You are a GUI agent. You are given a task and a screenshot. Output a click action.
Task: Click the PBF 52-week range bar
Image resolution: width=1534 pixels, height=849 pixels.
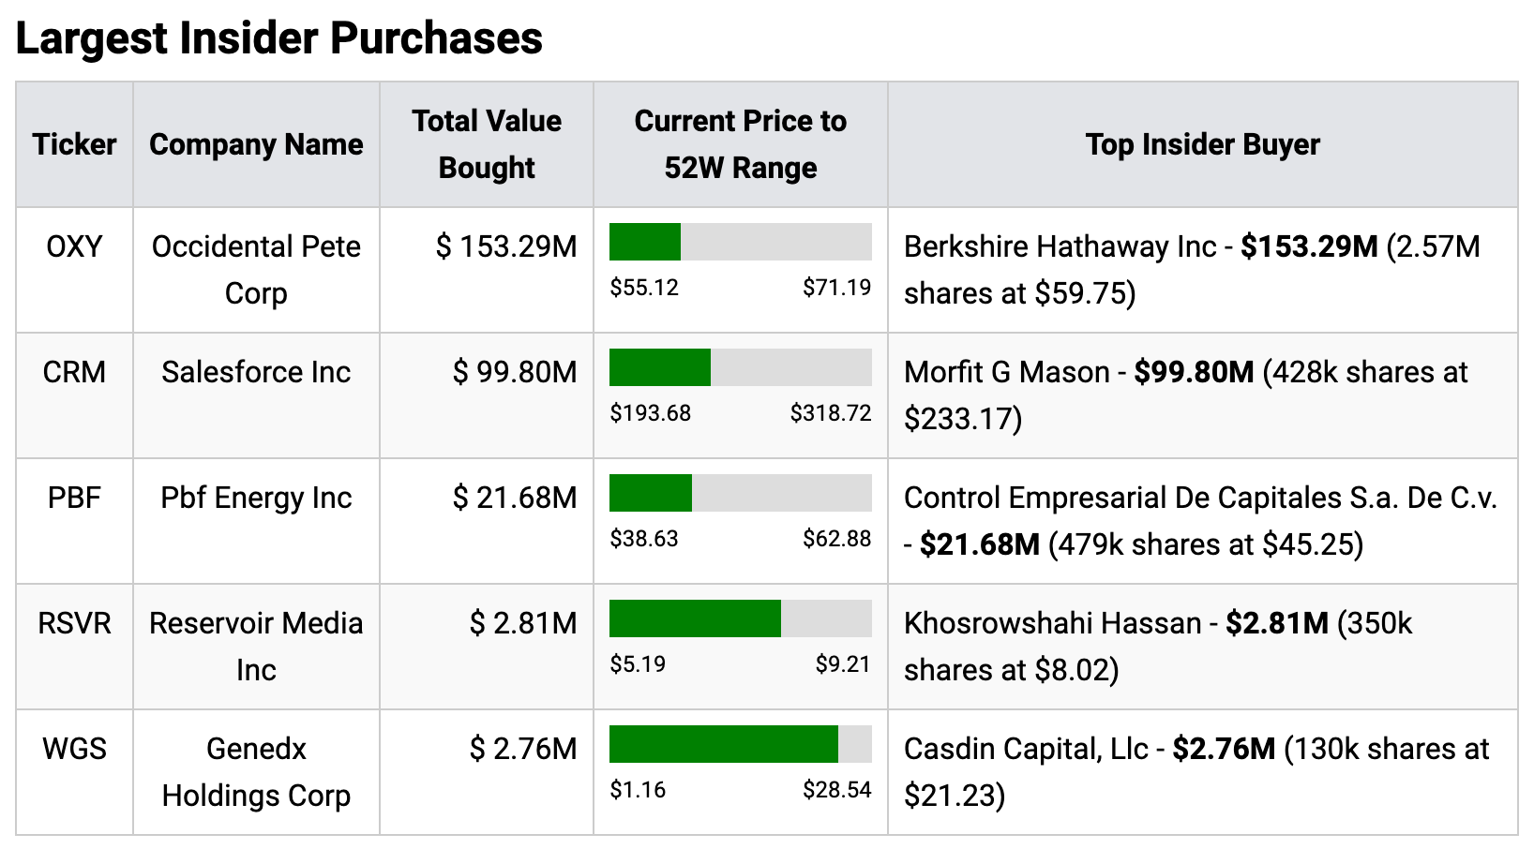(x=741, y=493)
